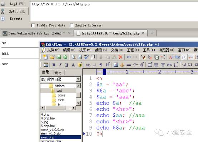Apply Bold HTML tag icon
198x142 pixels.
54,65
